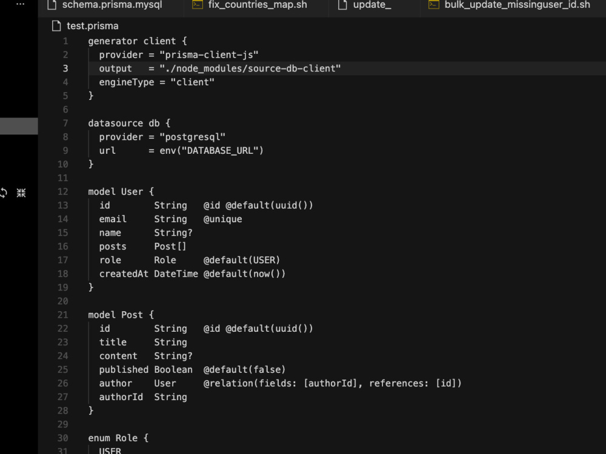Click line number 30 in the gutter

(x=62, y=438)
